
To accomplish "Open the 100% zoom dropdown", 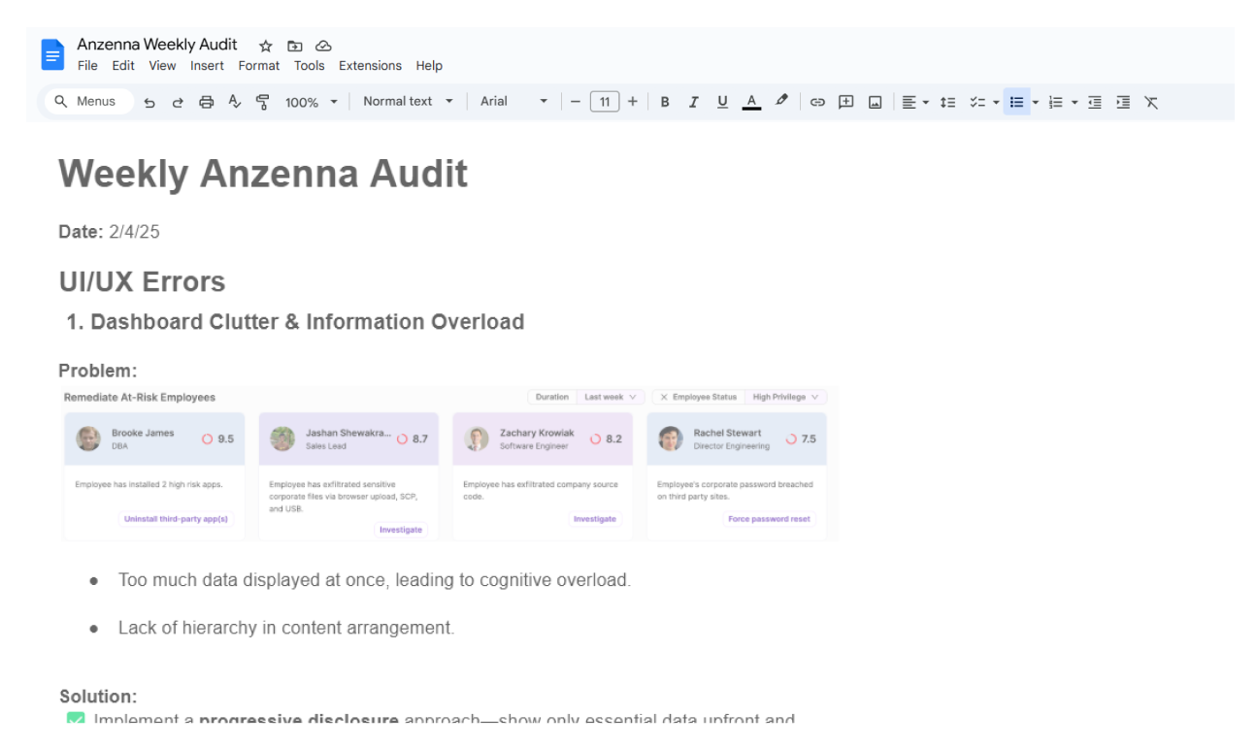I will (311, 102).
